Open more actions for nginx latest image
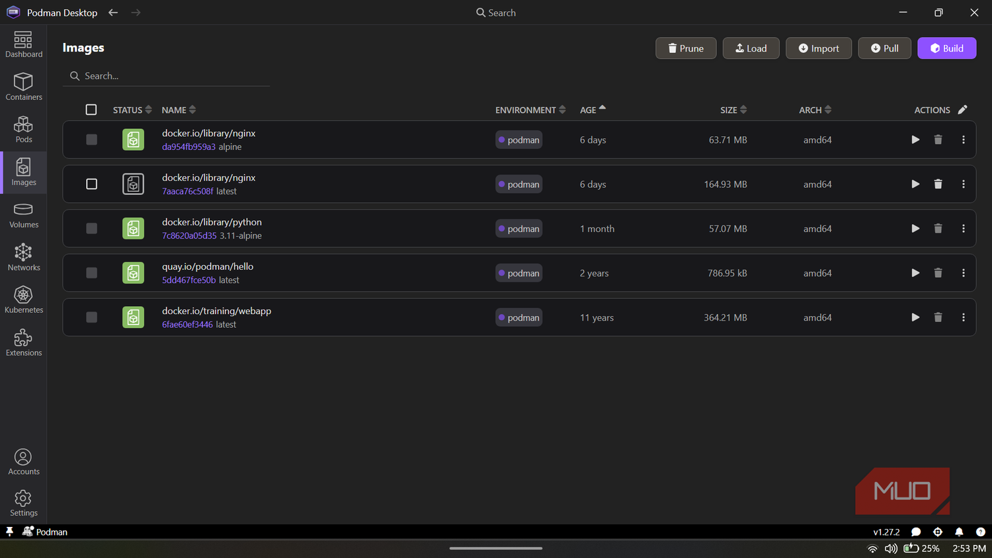This screenshot has width=992, height=558. 963,184
